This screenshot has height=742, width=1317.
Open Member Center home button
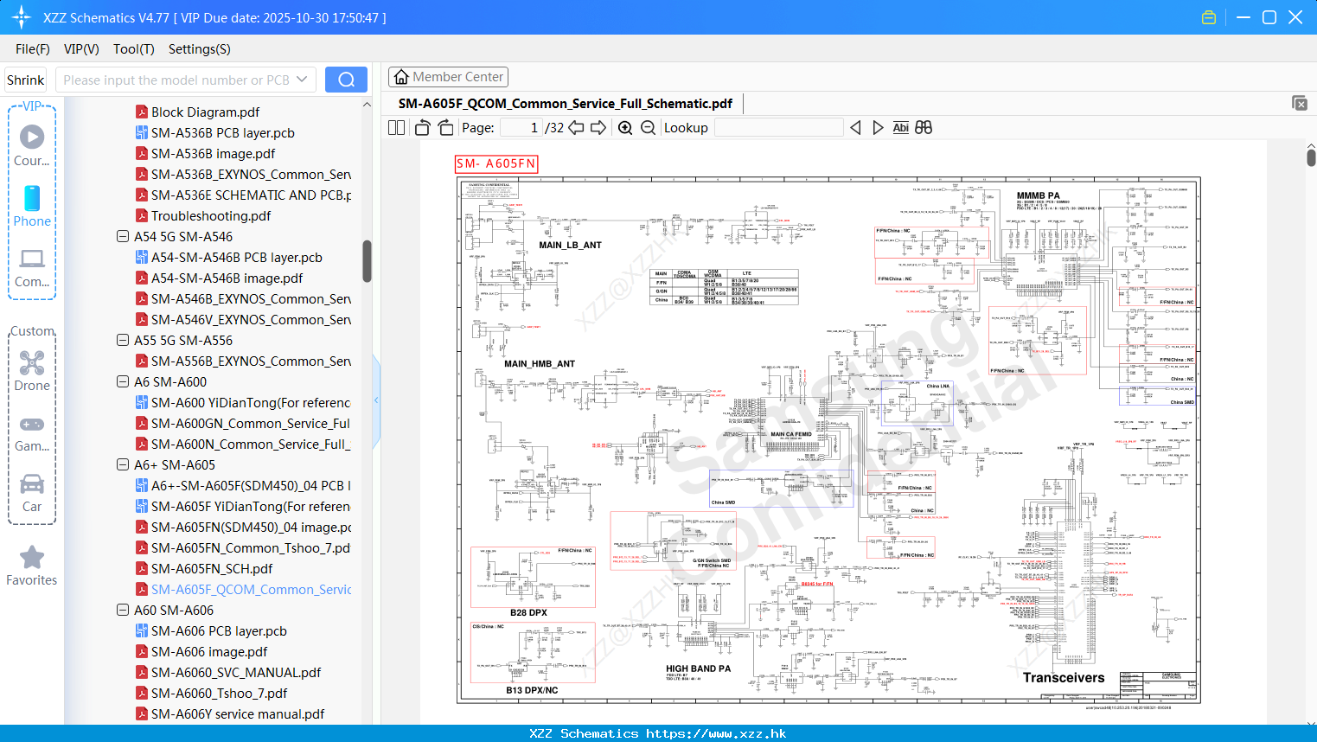448,77
